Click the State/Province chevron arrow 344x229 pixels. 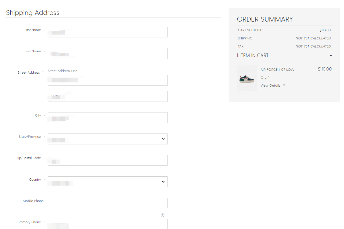point(163,139)
